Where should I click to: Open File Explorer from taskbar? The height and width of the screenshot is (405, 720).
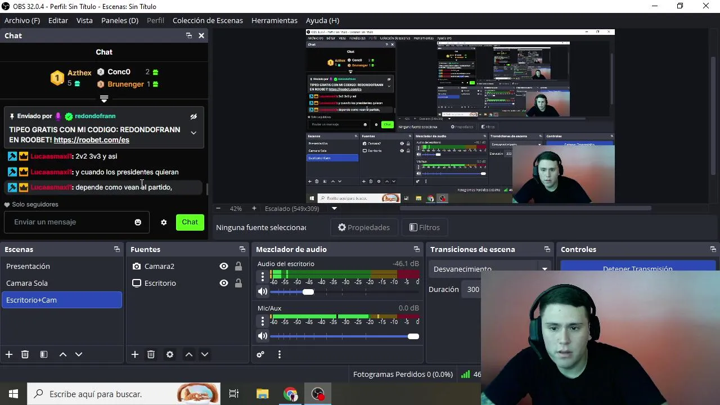tap(263, 394)
